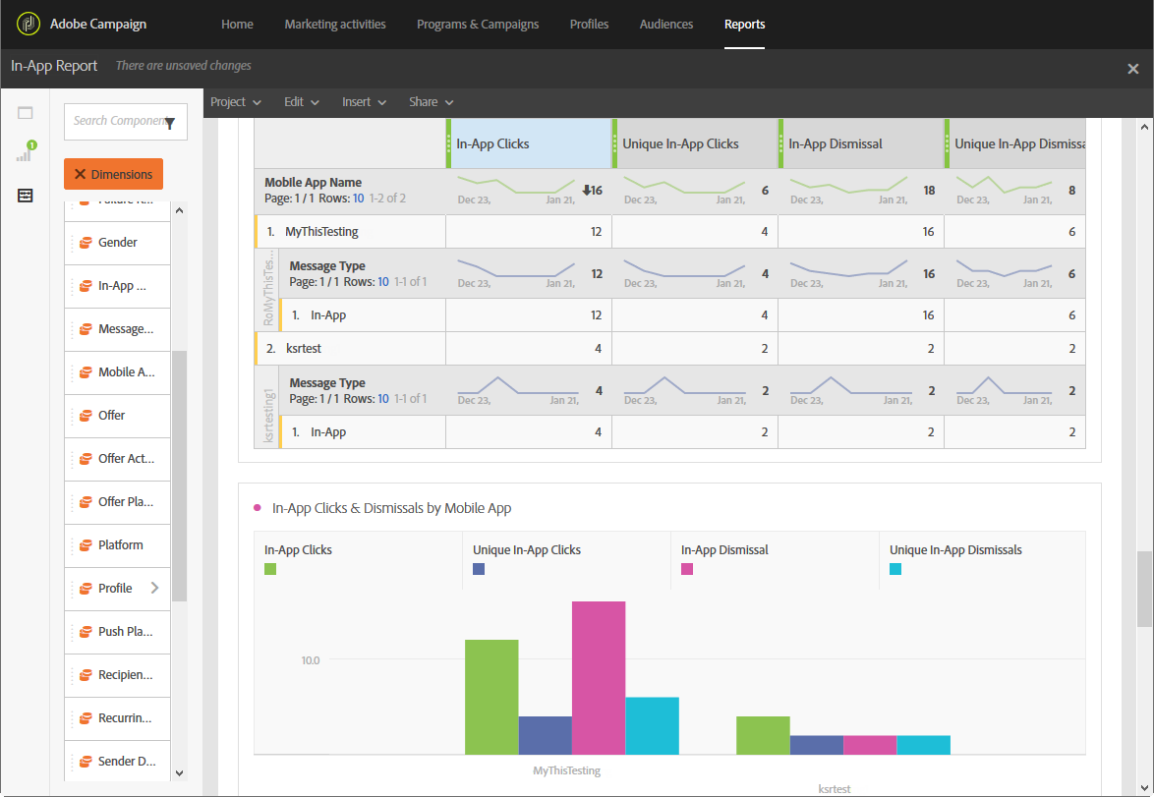
Task: Select the Unique In-App Dismissals column header
Action: point(1015,143)
